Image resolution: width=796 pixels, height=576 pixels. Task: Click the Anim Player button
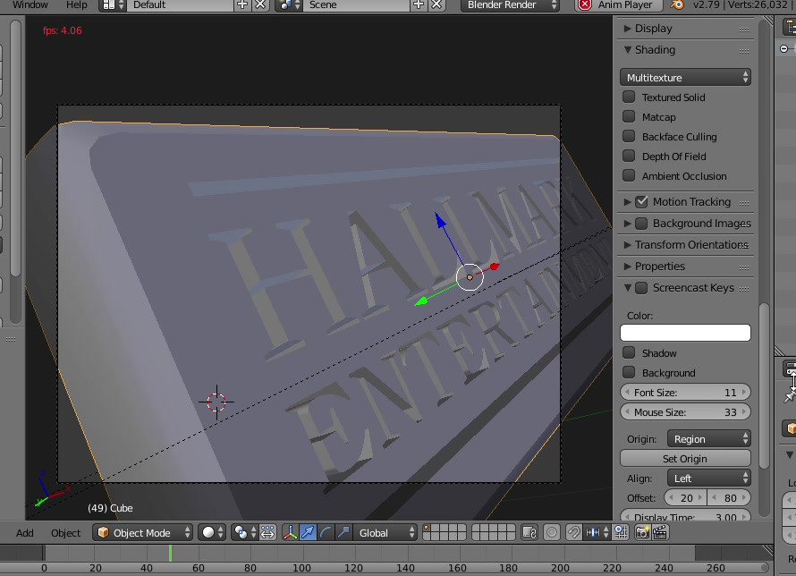point(619,5)
